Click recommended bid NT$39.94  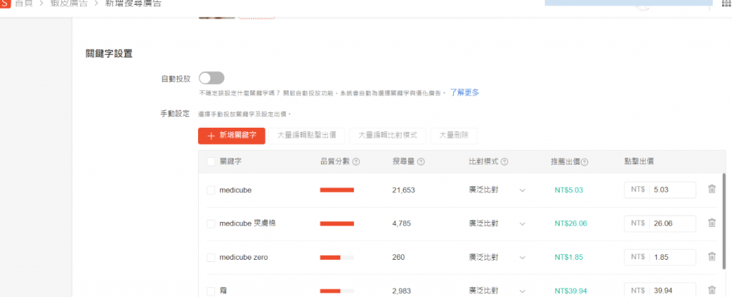coord(570,291)
